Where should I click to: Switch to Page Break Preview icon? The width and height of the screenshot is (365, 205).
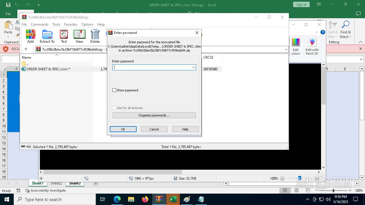(x=308, y=190)
